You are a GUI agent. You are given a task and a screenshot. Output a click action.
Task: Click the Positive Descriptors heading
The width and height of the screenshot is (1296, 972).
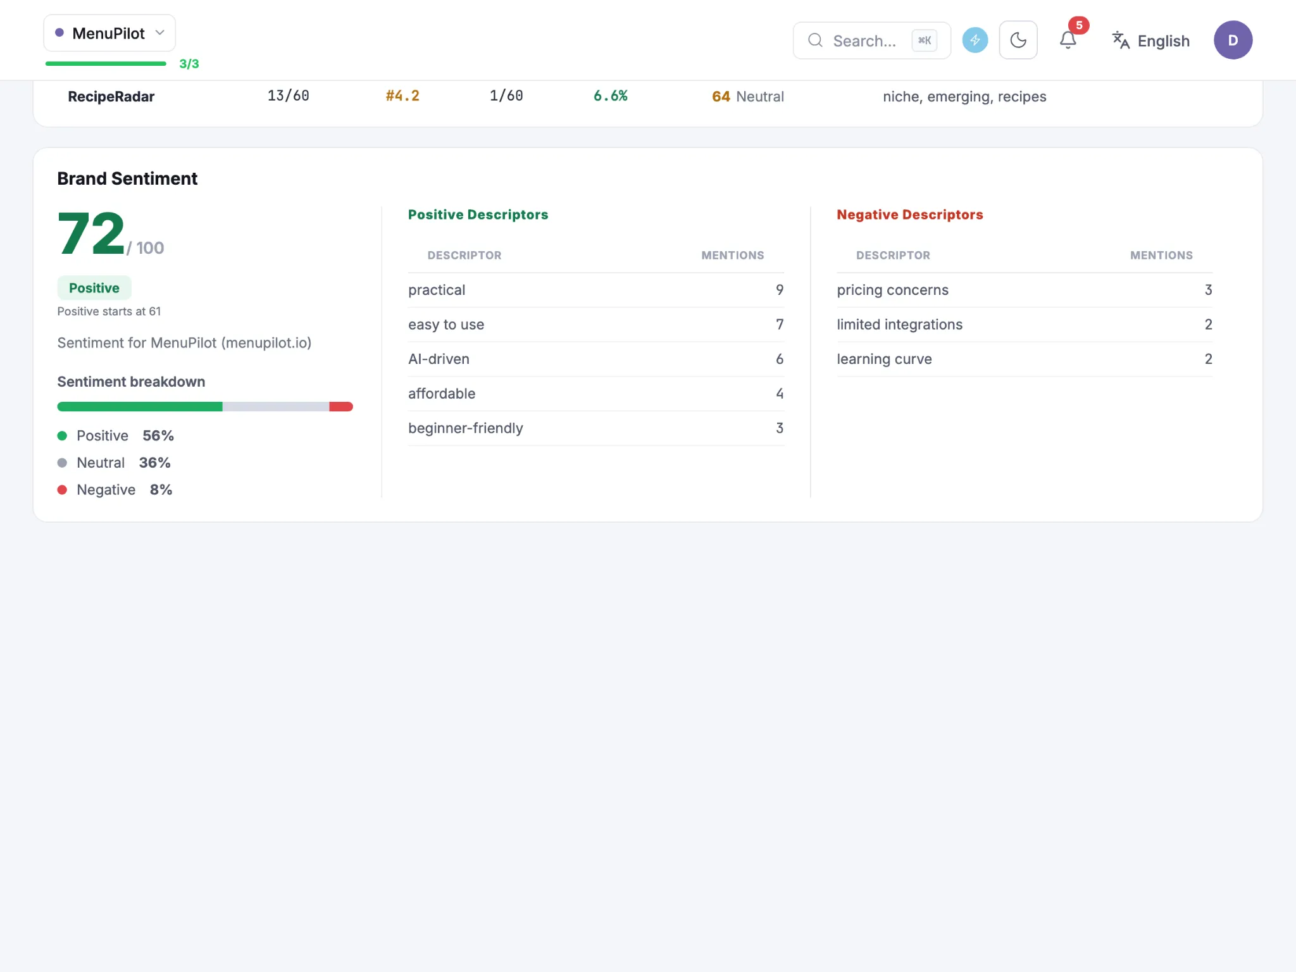point(478,215)
